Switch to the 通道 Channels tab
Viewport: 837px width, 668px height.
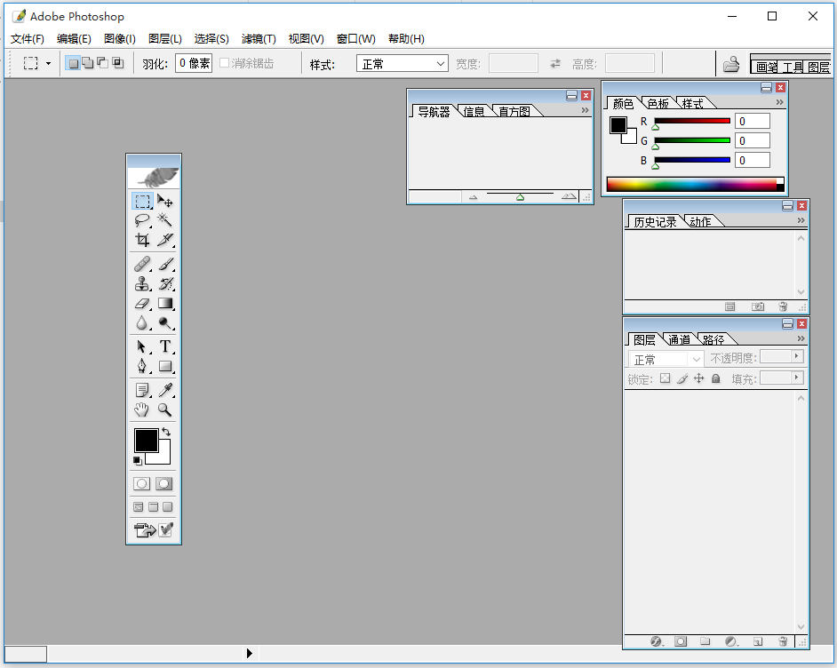(681, 338)
